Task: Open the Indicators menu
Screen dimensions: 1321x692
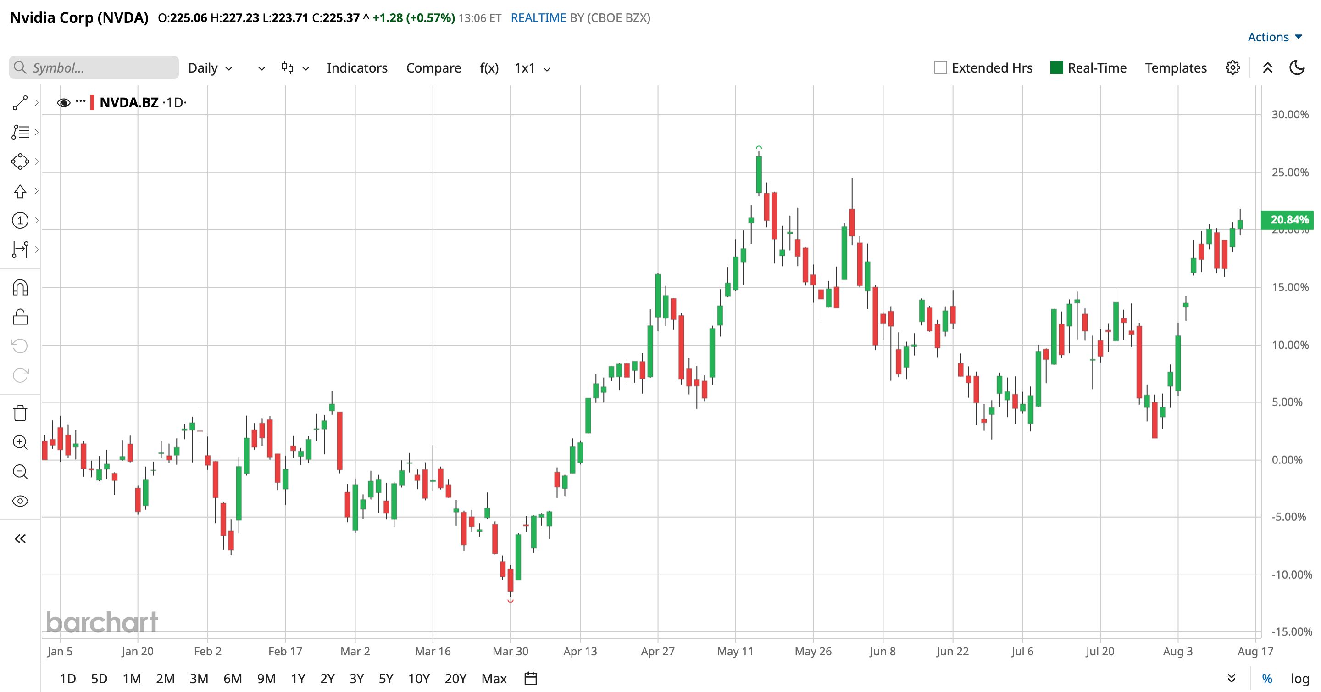Action: coord(357,68)
